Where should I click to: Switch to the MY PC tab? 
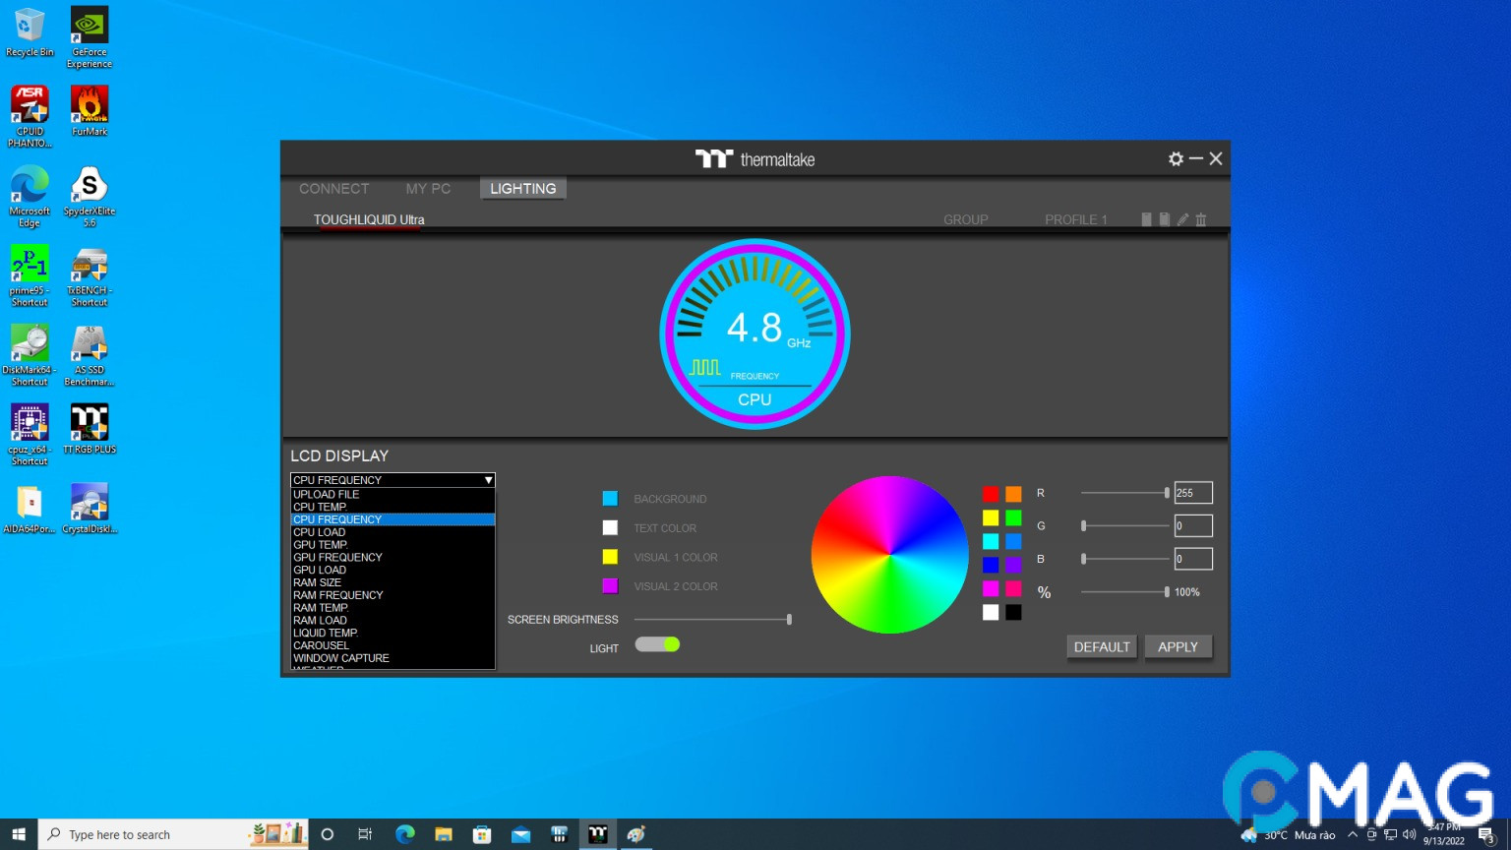[x=428, y=189]
